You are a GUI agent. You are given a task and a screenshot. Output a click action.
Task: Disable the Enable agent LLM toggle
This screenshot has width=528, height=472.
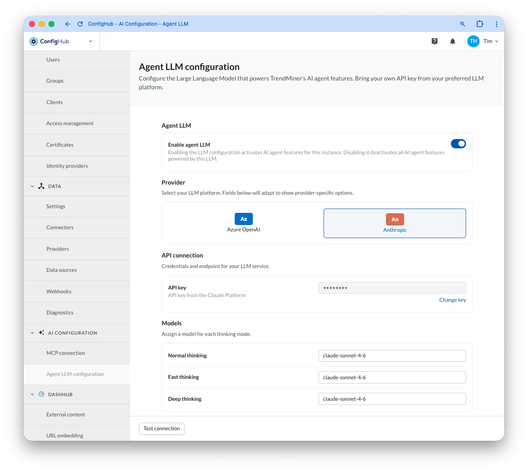458,144
